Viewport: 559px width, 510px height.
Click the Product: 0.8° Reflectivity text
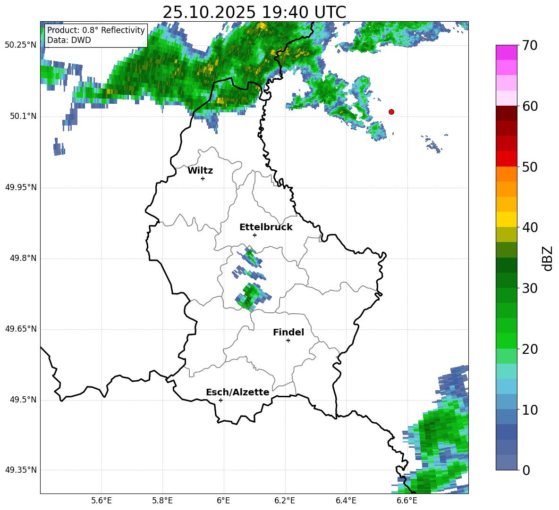[x=96, y=30]
